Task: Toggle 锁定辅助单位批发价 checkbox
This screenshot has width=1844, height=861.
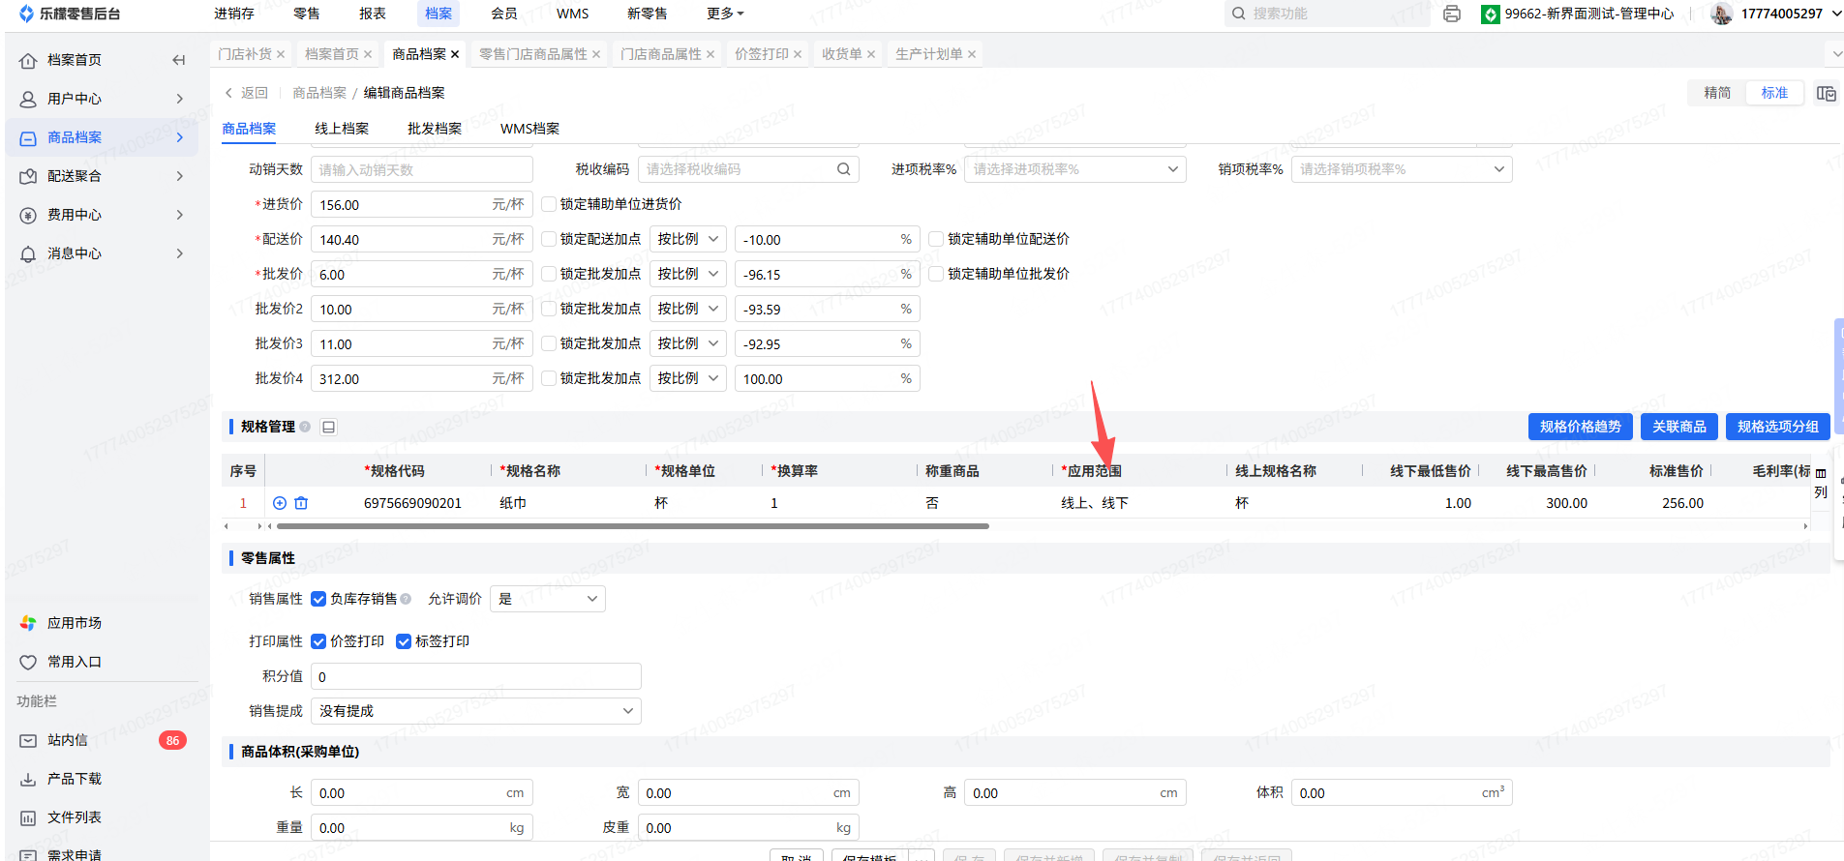Action: pos(936,274)
